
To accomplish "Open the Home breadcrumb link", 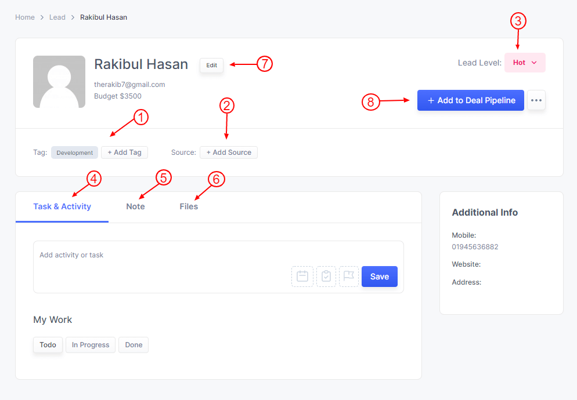I will pos(24,17).
